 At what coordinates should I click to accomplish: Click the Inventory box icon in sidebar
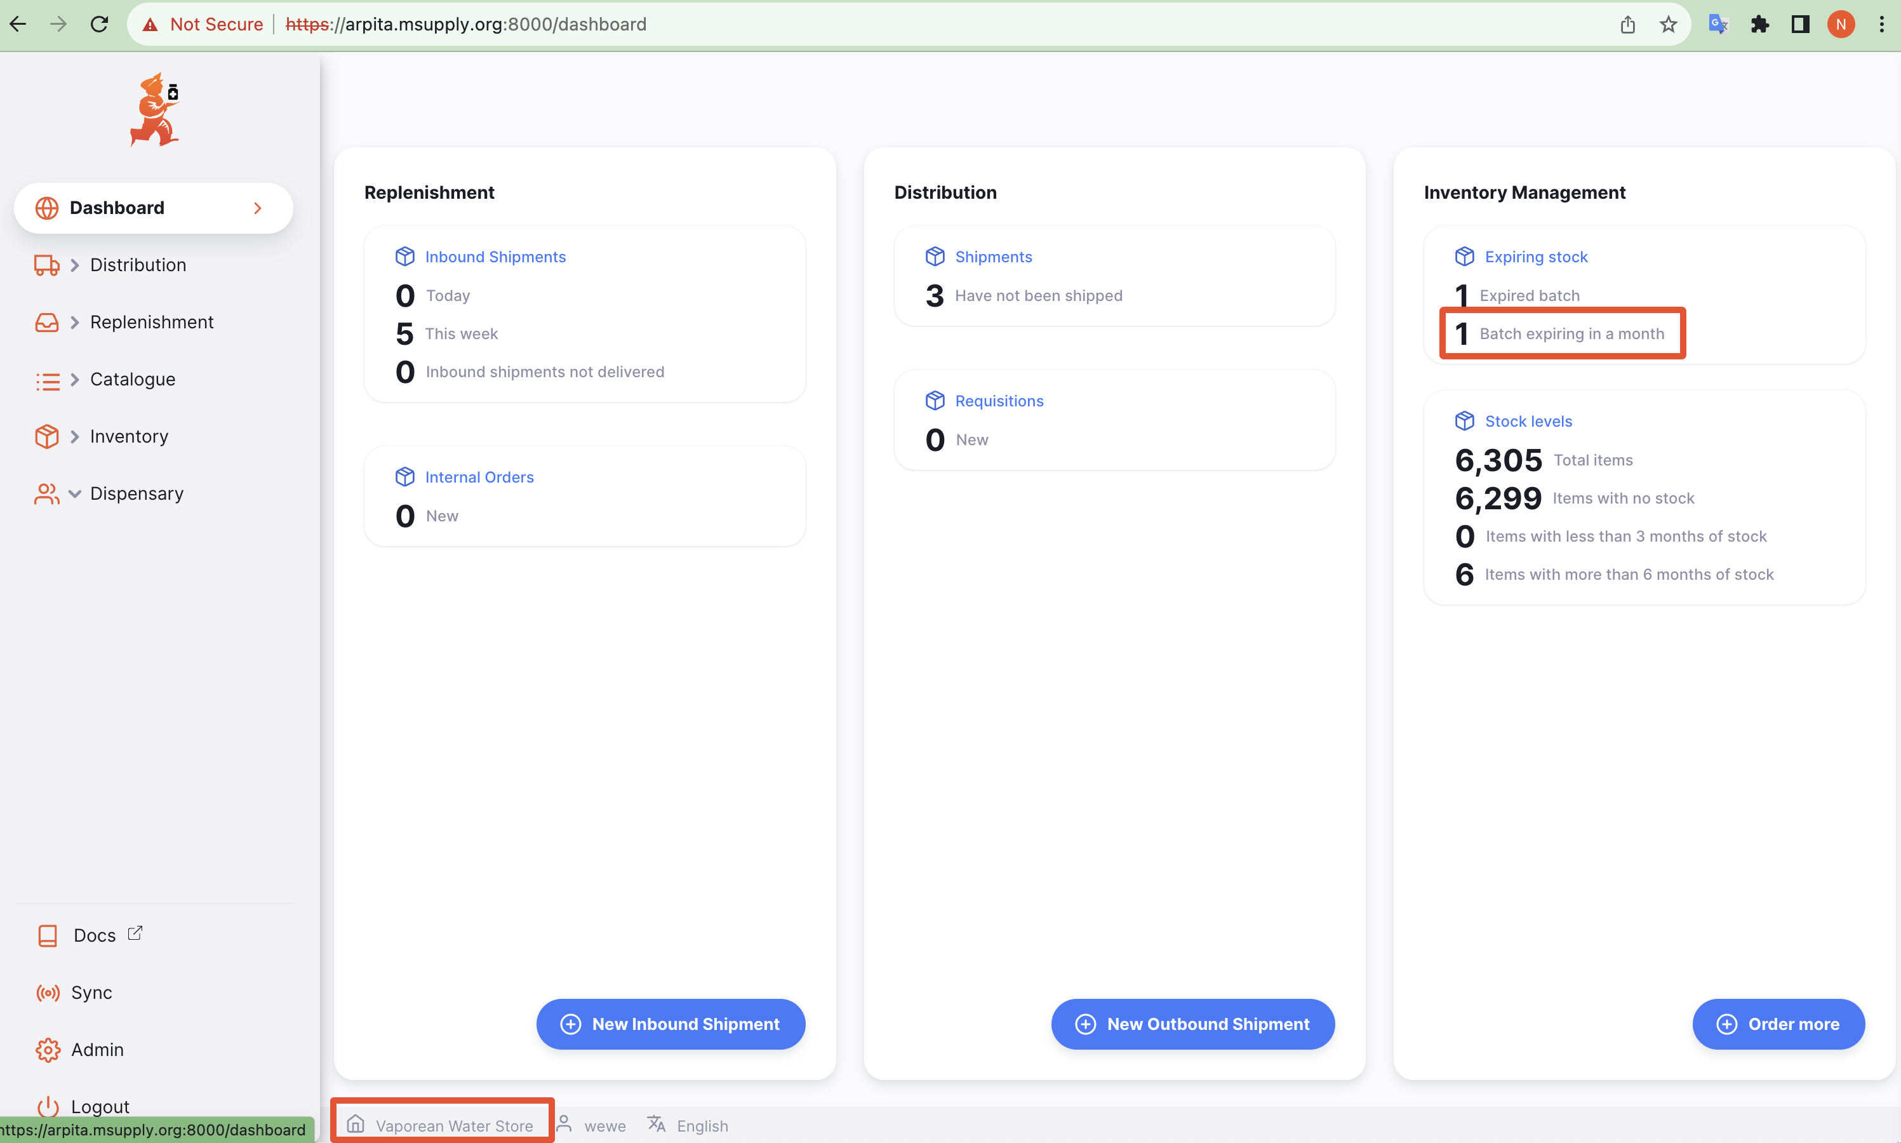[x=46, y=436]
